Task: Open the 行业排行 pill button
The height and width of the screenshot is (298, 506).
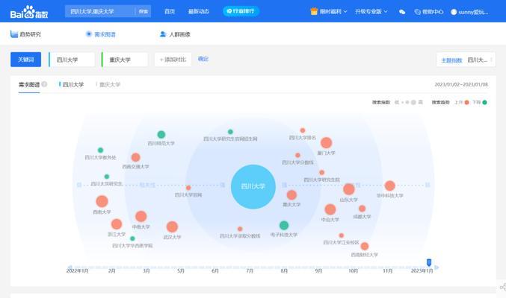Action: tap(241, 11)
